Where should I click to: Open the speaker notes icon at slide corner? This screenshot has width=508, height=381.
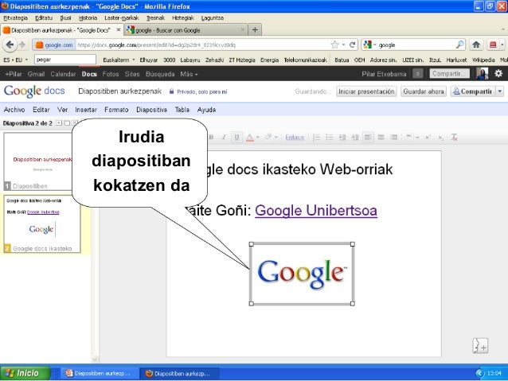click(480, 345)
